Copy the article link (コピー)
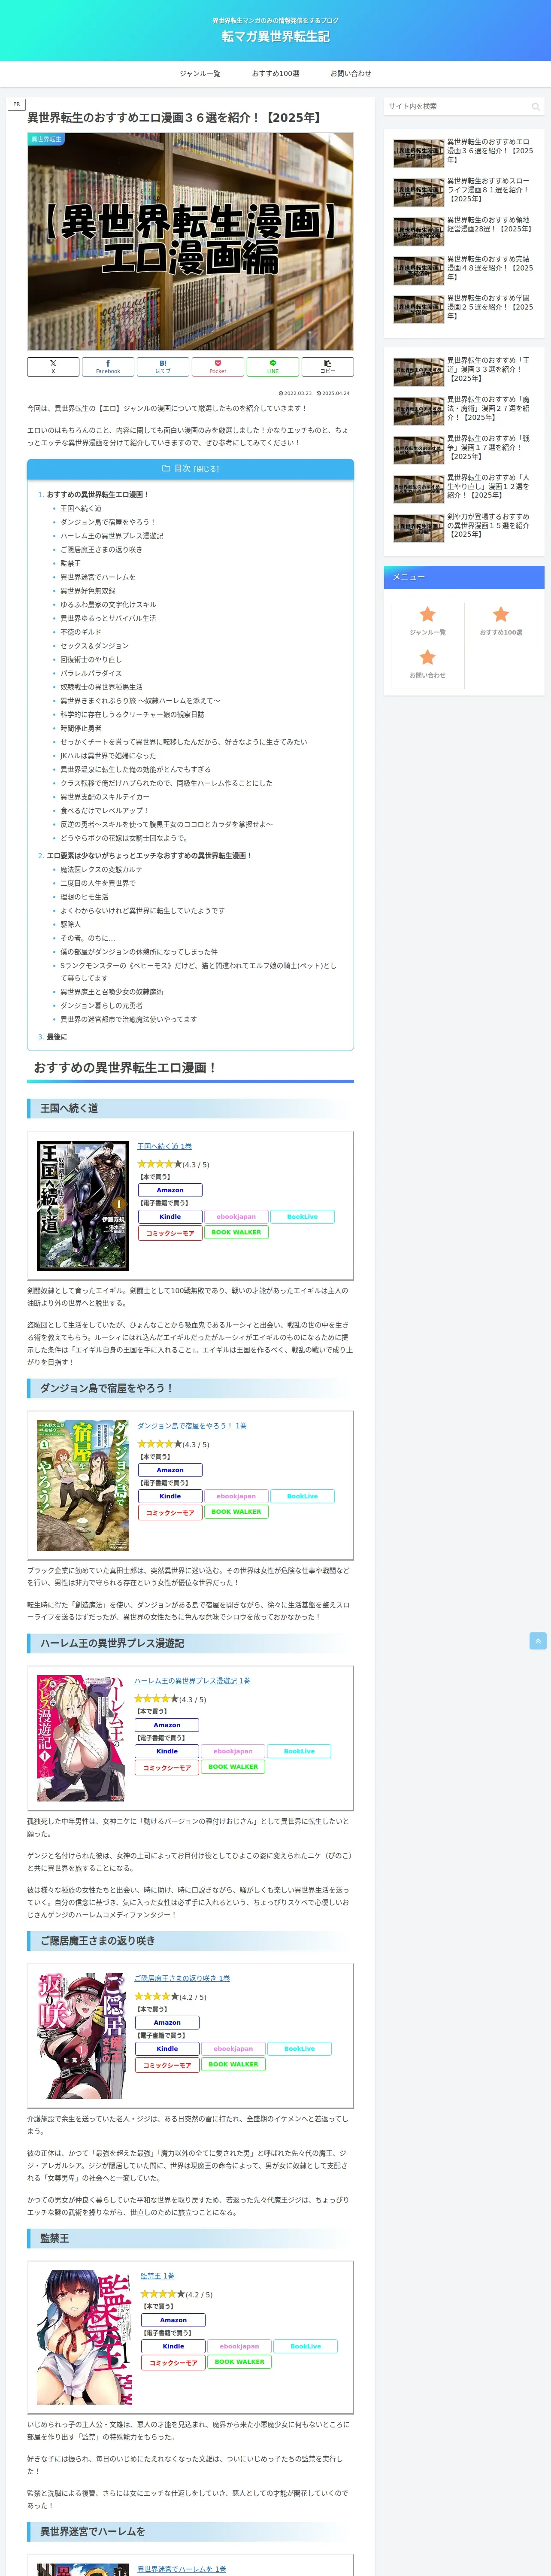Viewport: 551px width, 2576px height. (x=328, y=367)
